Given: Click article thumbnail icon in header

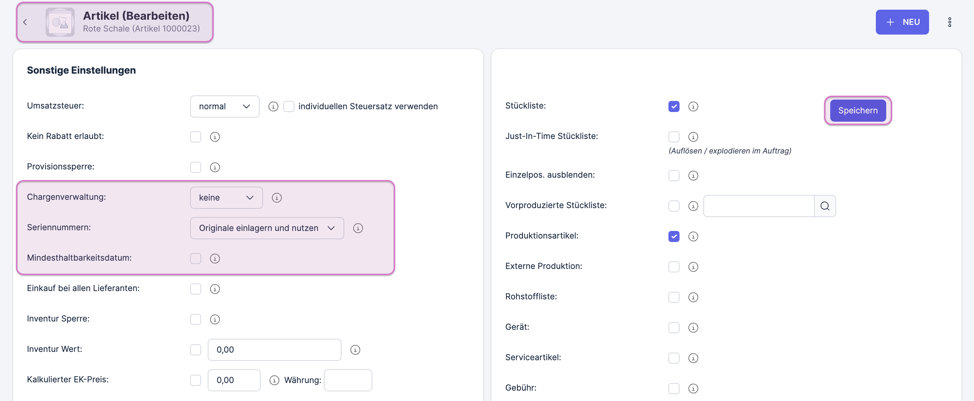Looking at the screenshot, I should pos(60,22).
